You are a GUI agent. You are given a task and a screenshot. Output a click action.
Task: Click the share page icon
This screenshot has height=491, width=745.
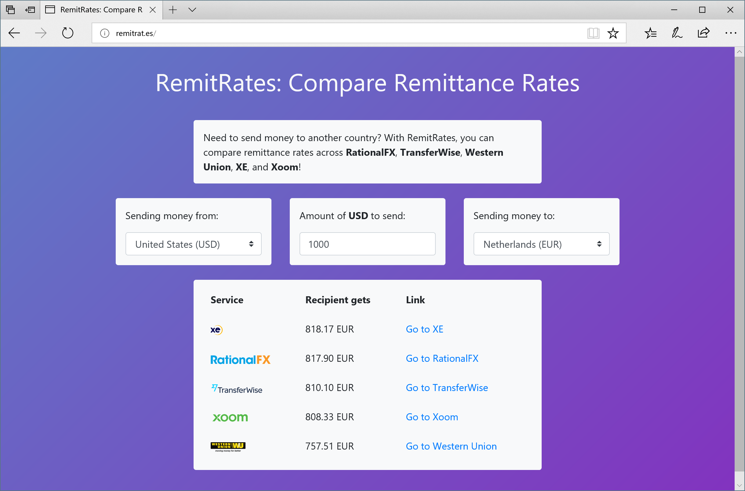click(703, 33)
